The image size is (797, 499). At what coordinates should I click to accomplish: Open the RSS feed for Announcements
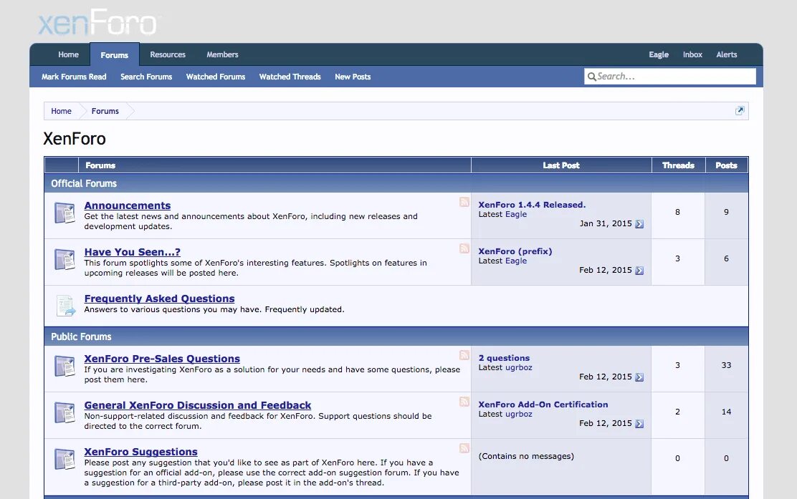click(464, 202)
